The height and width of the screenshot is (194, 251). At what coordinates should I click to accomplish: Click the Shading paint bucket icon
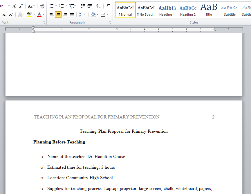[x=93, y=15]
